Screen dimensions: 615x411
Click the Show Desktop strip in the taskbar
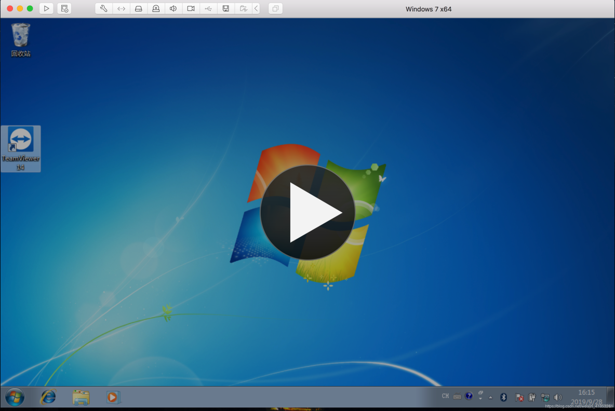[611, 397]
